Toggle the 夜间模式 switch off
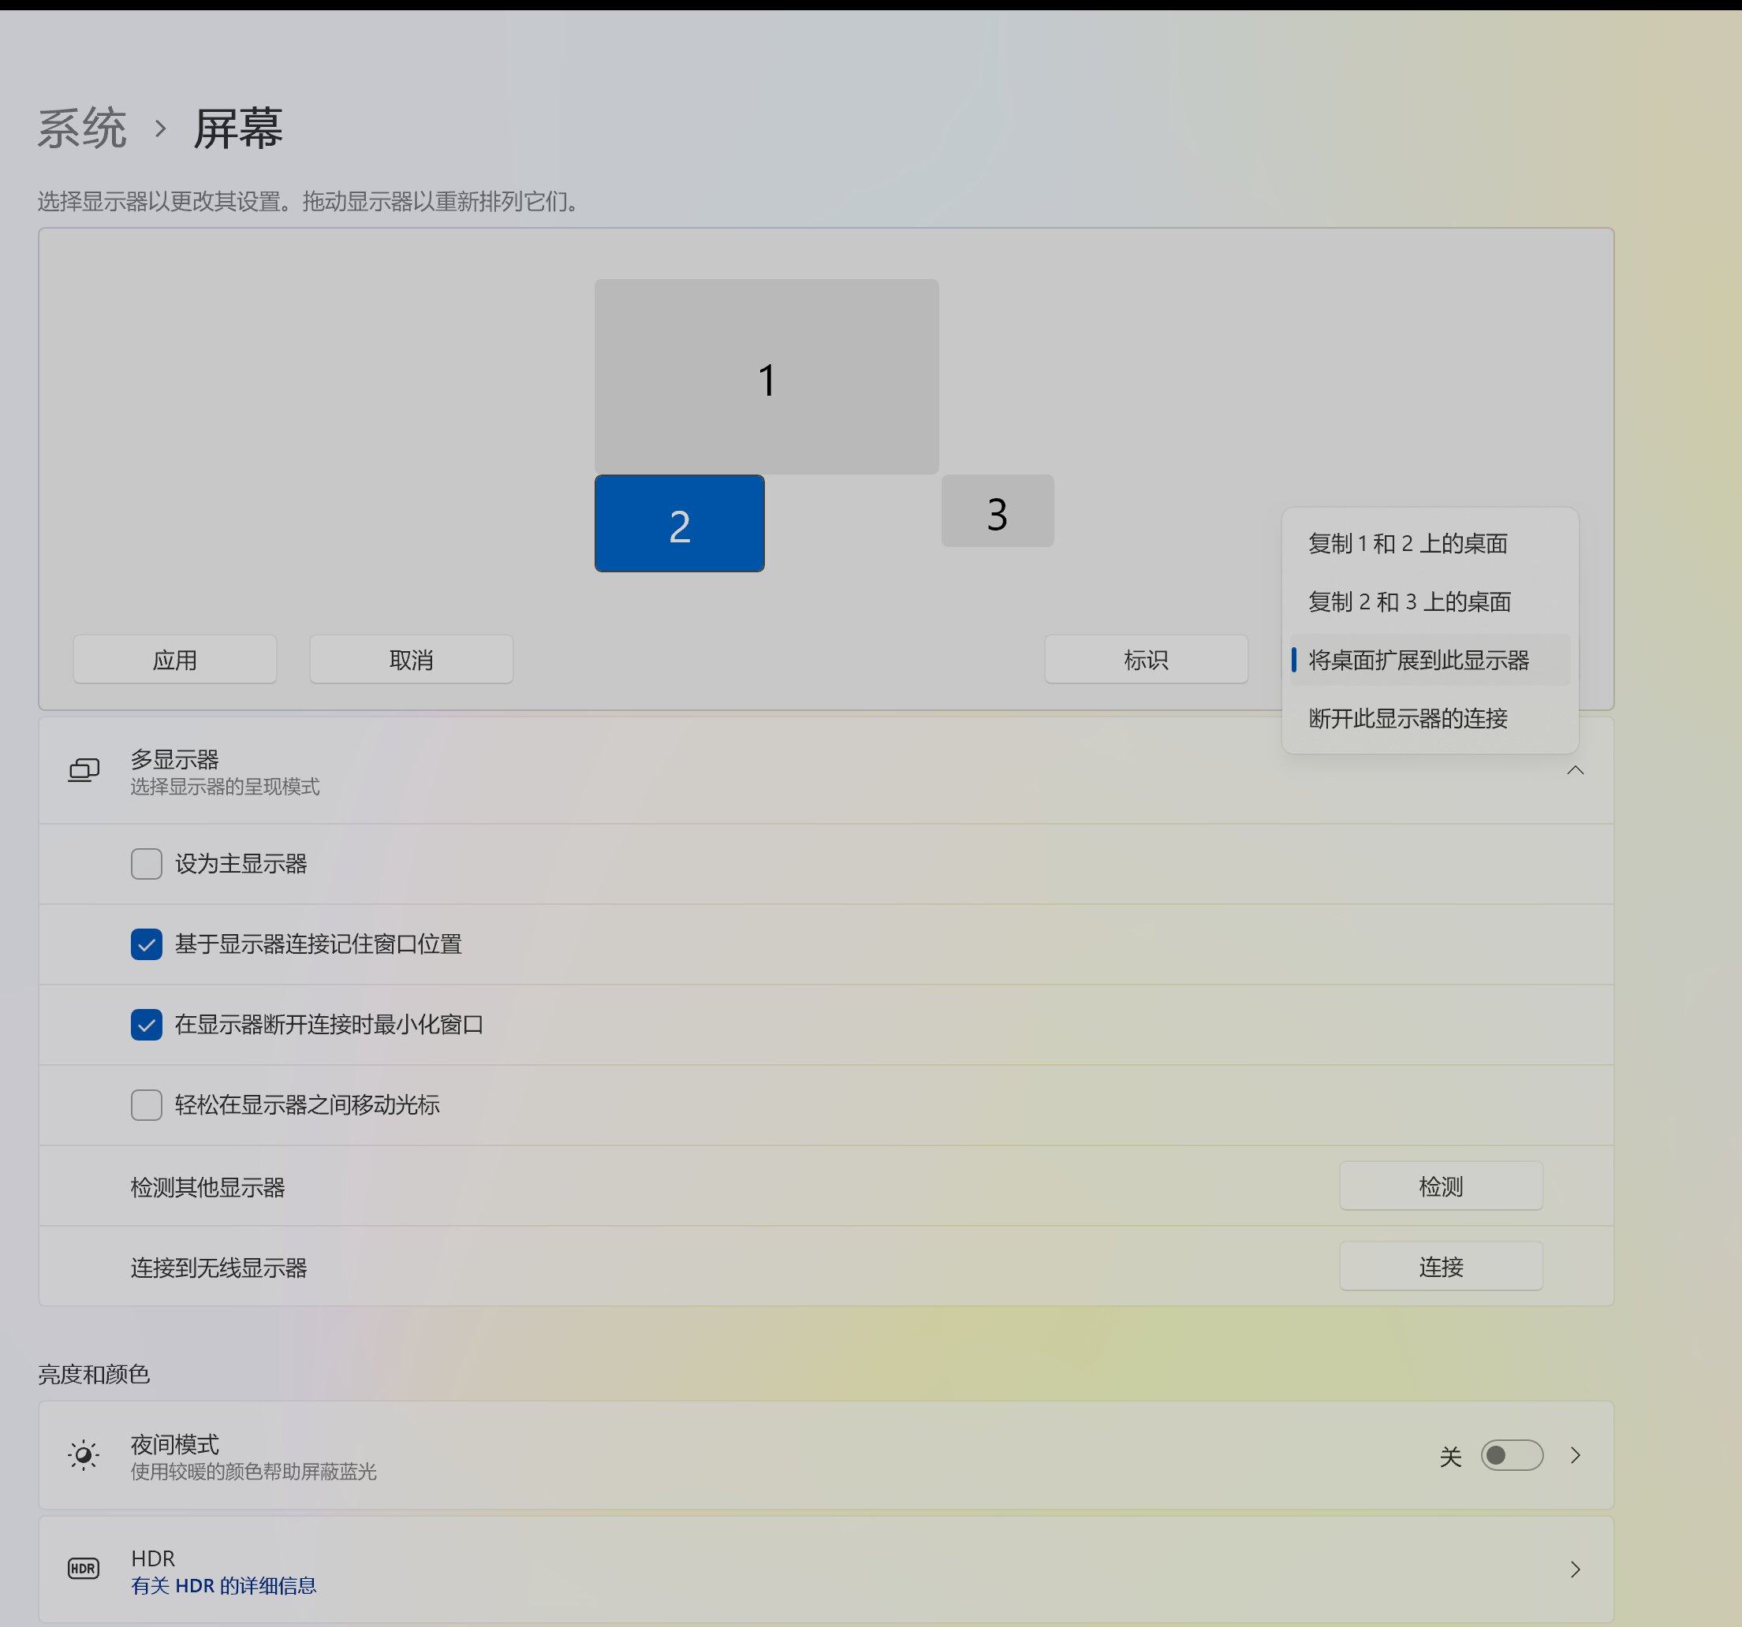The height and width of the screenshot is (1627, 1742). (x=1508, y=1453)
